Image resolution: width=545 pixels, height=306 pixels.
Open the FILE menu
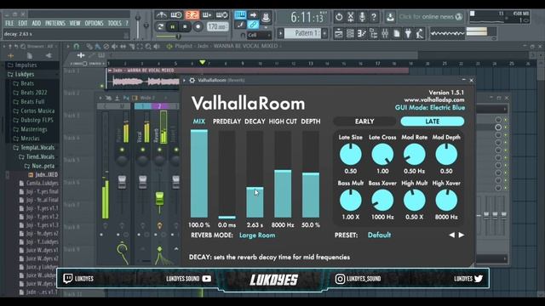(9, 23)
